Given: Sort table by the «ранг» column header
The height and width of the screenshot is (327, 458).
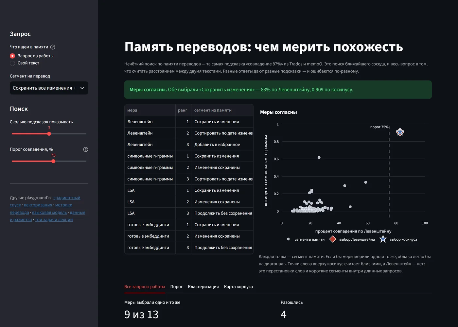Looking at the screenshot, I should 183,110.
